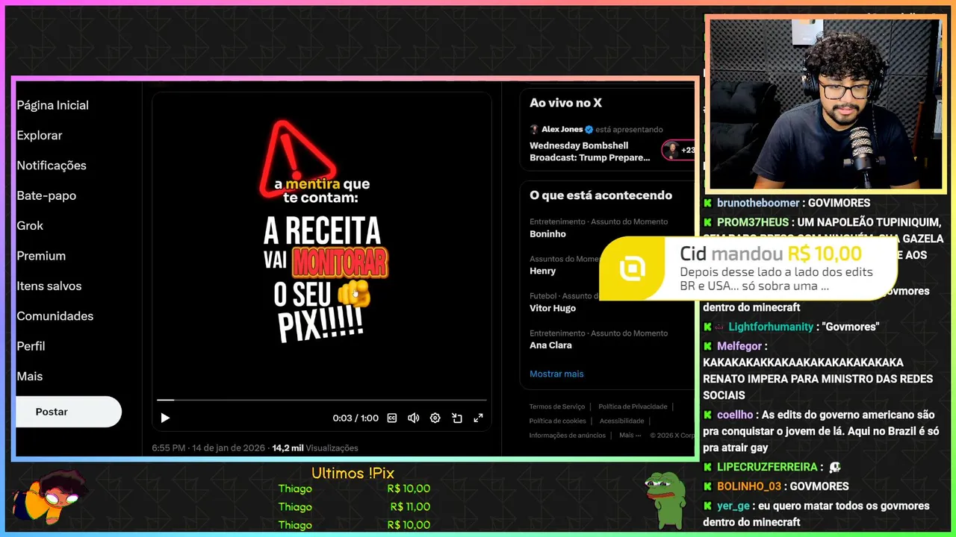Click the O que está acontecendo heading
This screenshot has width=956, height=537.
pyautogui.click(x=600, y=195)
